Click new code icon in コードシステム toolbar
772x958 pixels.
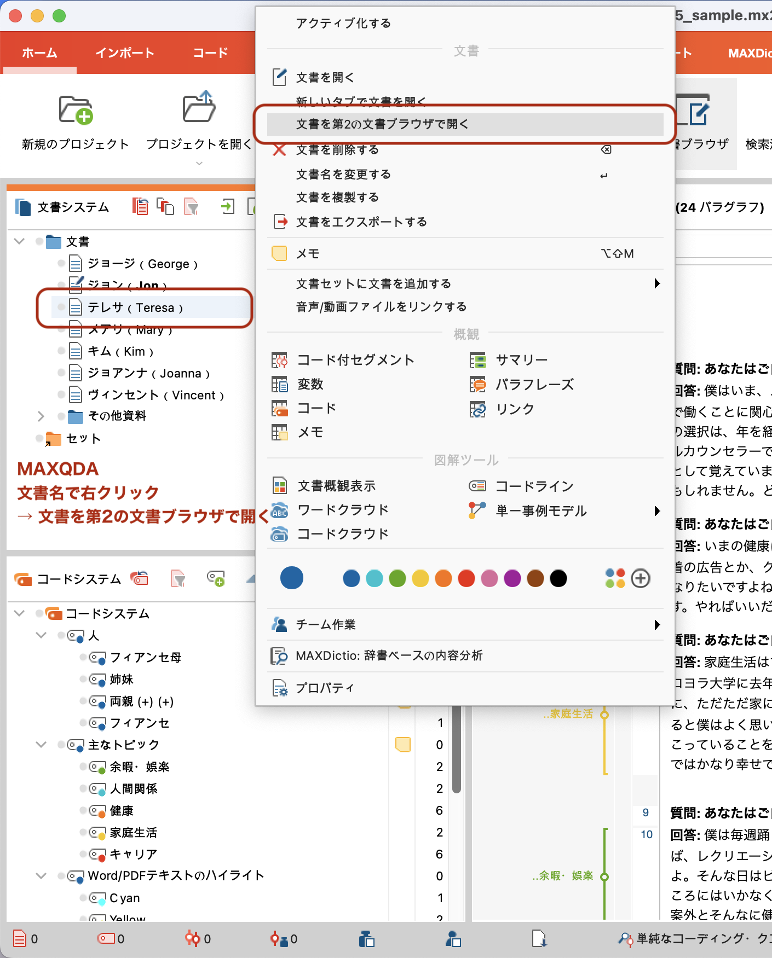[216, 578]
